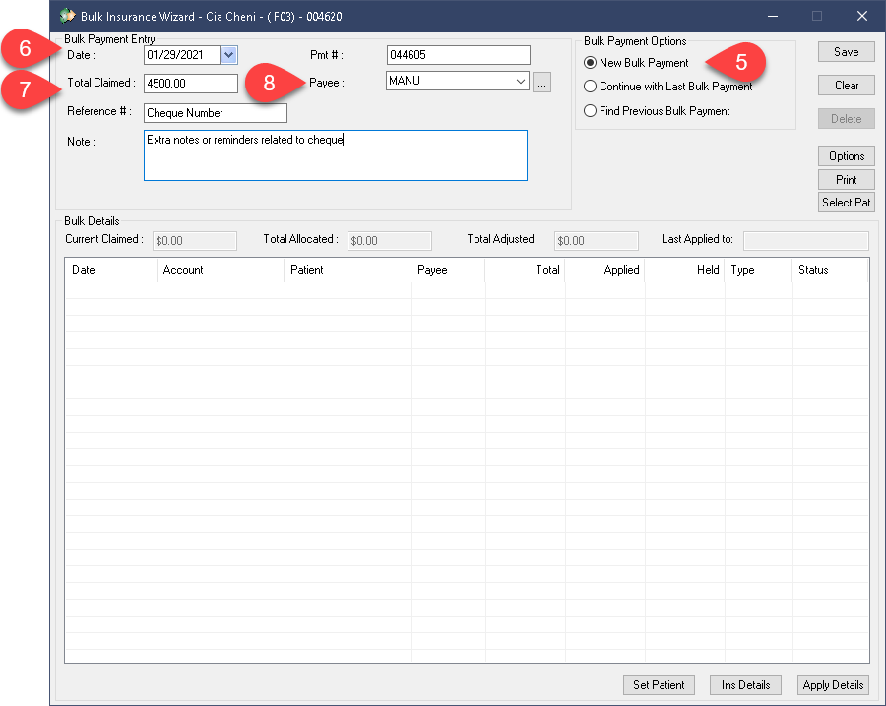Sort by the Date column header
Image resolution: width=886 pixels, height=706 pixels.
(x=110, y=270)
